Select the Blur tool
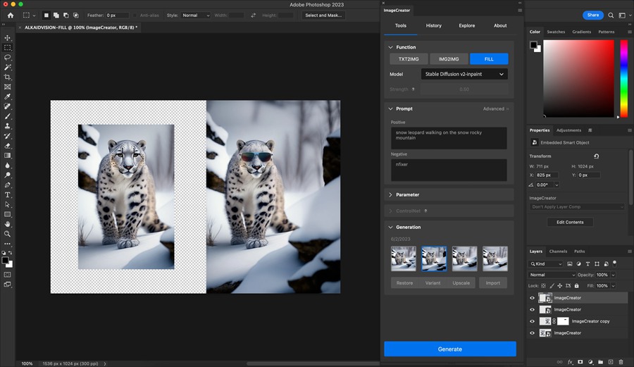 click(x=7, y=166)
